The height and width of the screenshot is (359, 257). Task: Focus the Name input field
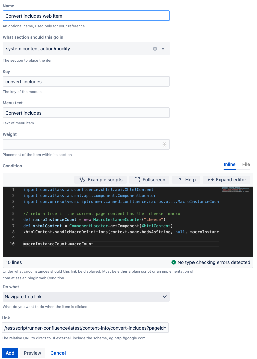tap(86, 16)
